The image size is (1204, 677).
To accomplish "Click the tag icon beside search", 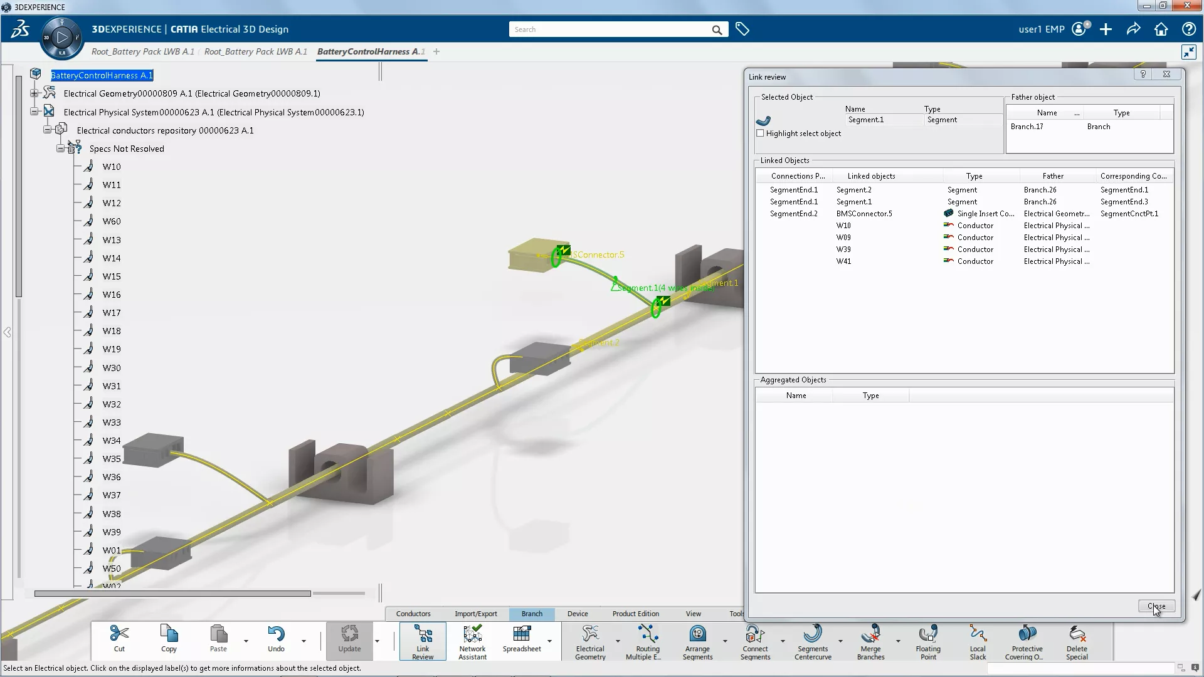I will coord(742,29).
